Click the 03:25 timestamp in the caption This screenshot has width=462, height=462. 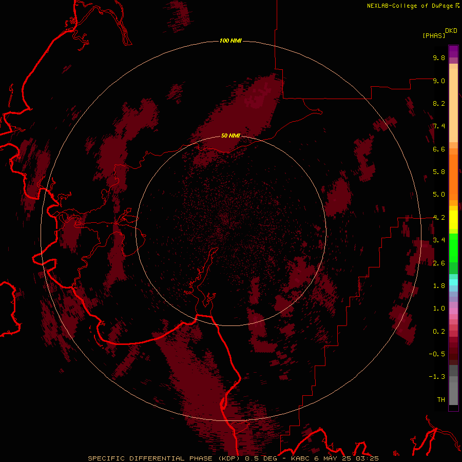(x=367, y=458)
